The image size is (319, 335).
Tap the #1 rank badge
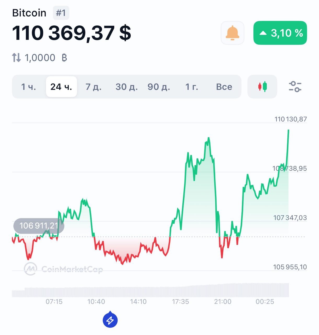pos(61,13)
